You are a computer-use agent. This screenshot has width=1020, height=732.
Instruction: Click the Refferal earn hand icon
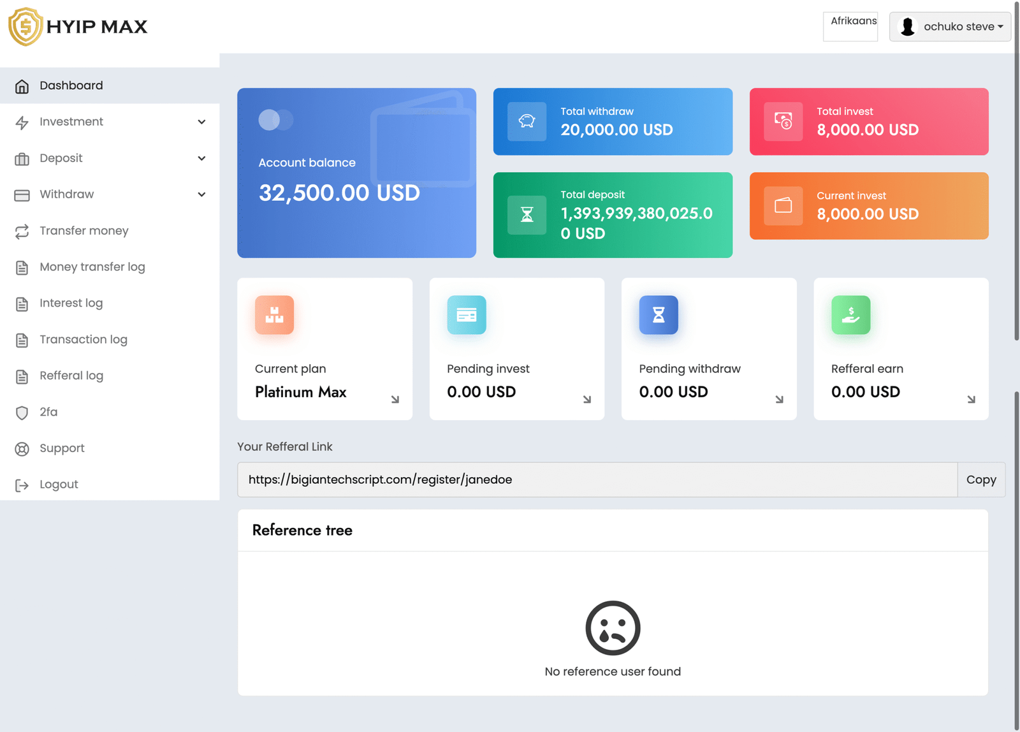pyautogui.click(x=850, y=315)
